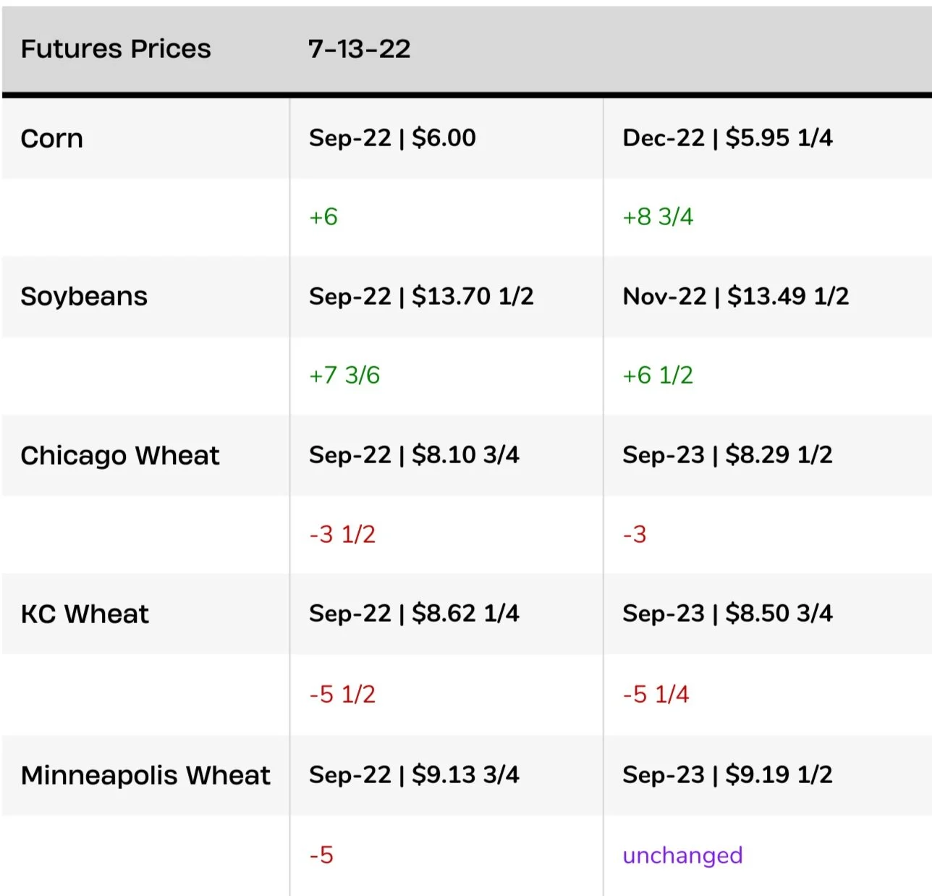
Task: Select Nov-22 $13.49 1/2 soybean price
Action: point(735,296)
